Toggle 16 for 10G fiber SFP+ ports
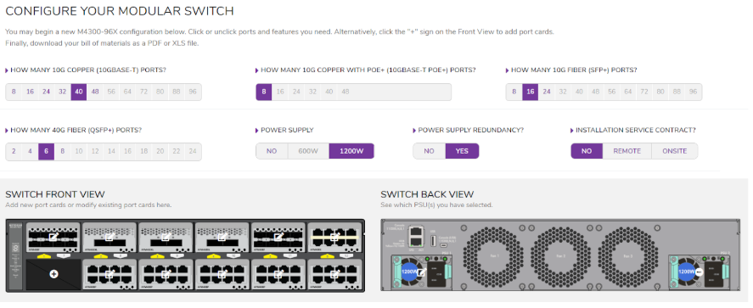Image resolution: width=753 pixels, height=308 pixels. tap(531, 92)
